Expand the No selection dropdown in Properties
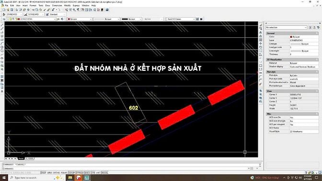Screen dimensions: 322x181 coord(286,27)
